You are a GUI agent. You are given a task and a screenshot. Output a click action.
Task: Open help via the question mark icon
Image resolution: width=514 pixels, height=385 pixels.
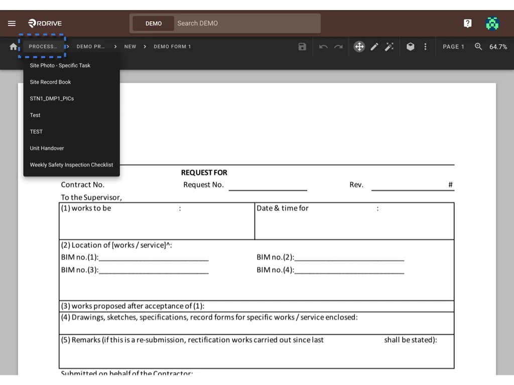[x=467, y=23]
